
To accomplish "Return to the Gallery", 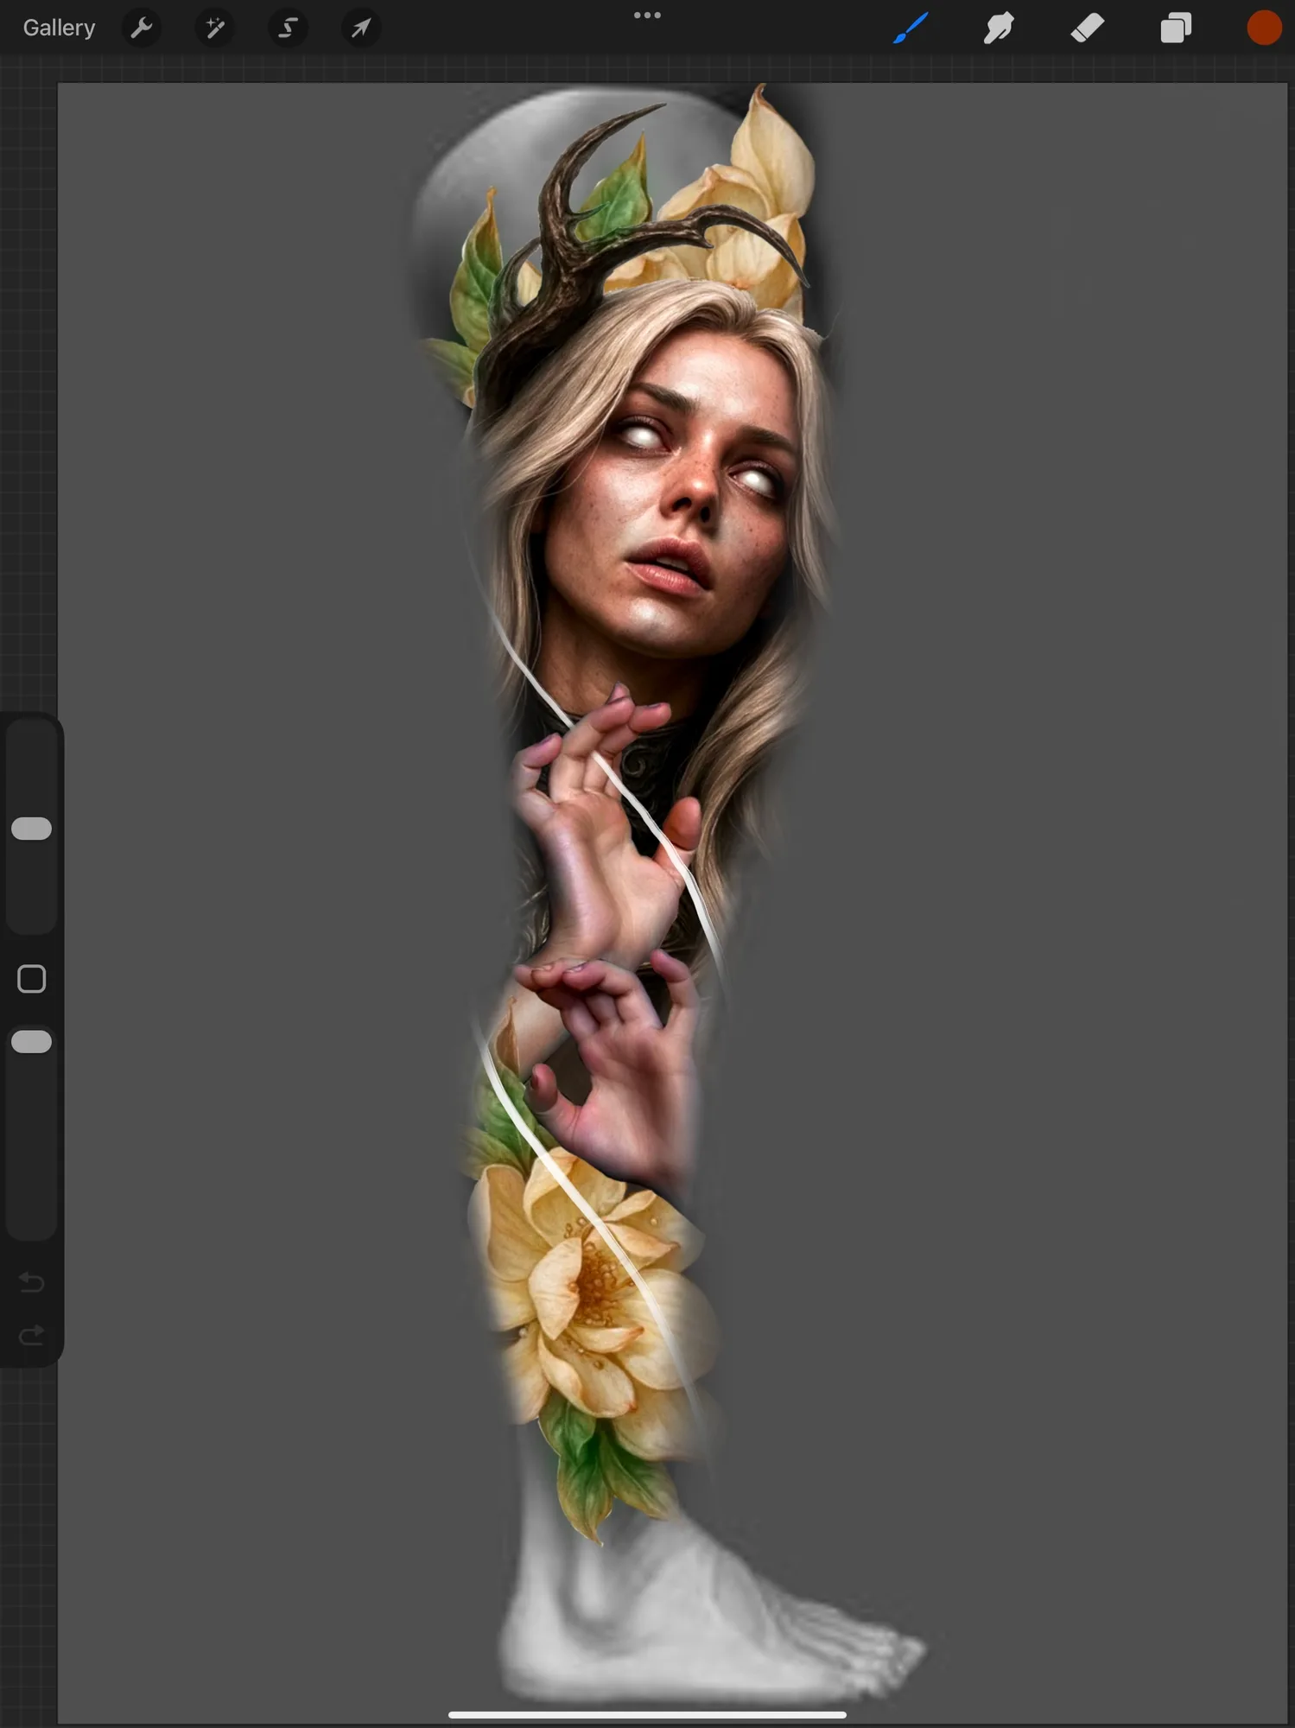I will tap(59, 29).
